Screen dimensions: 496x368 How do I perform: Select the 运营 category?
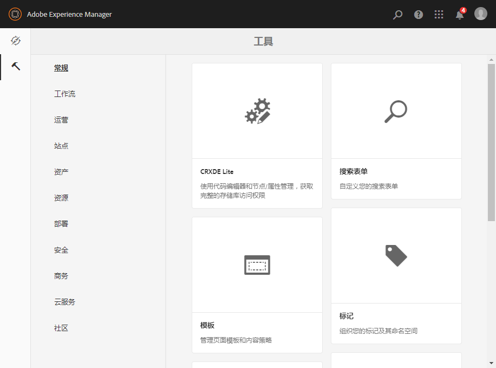pyautogui.click(x=61, y=120)
